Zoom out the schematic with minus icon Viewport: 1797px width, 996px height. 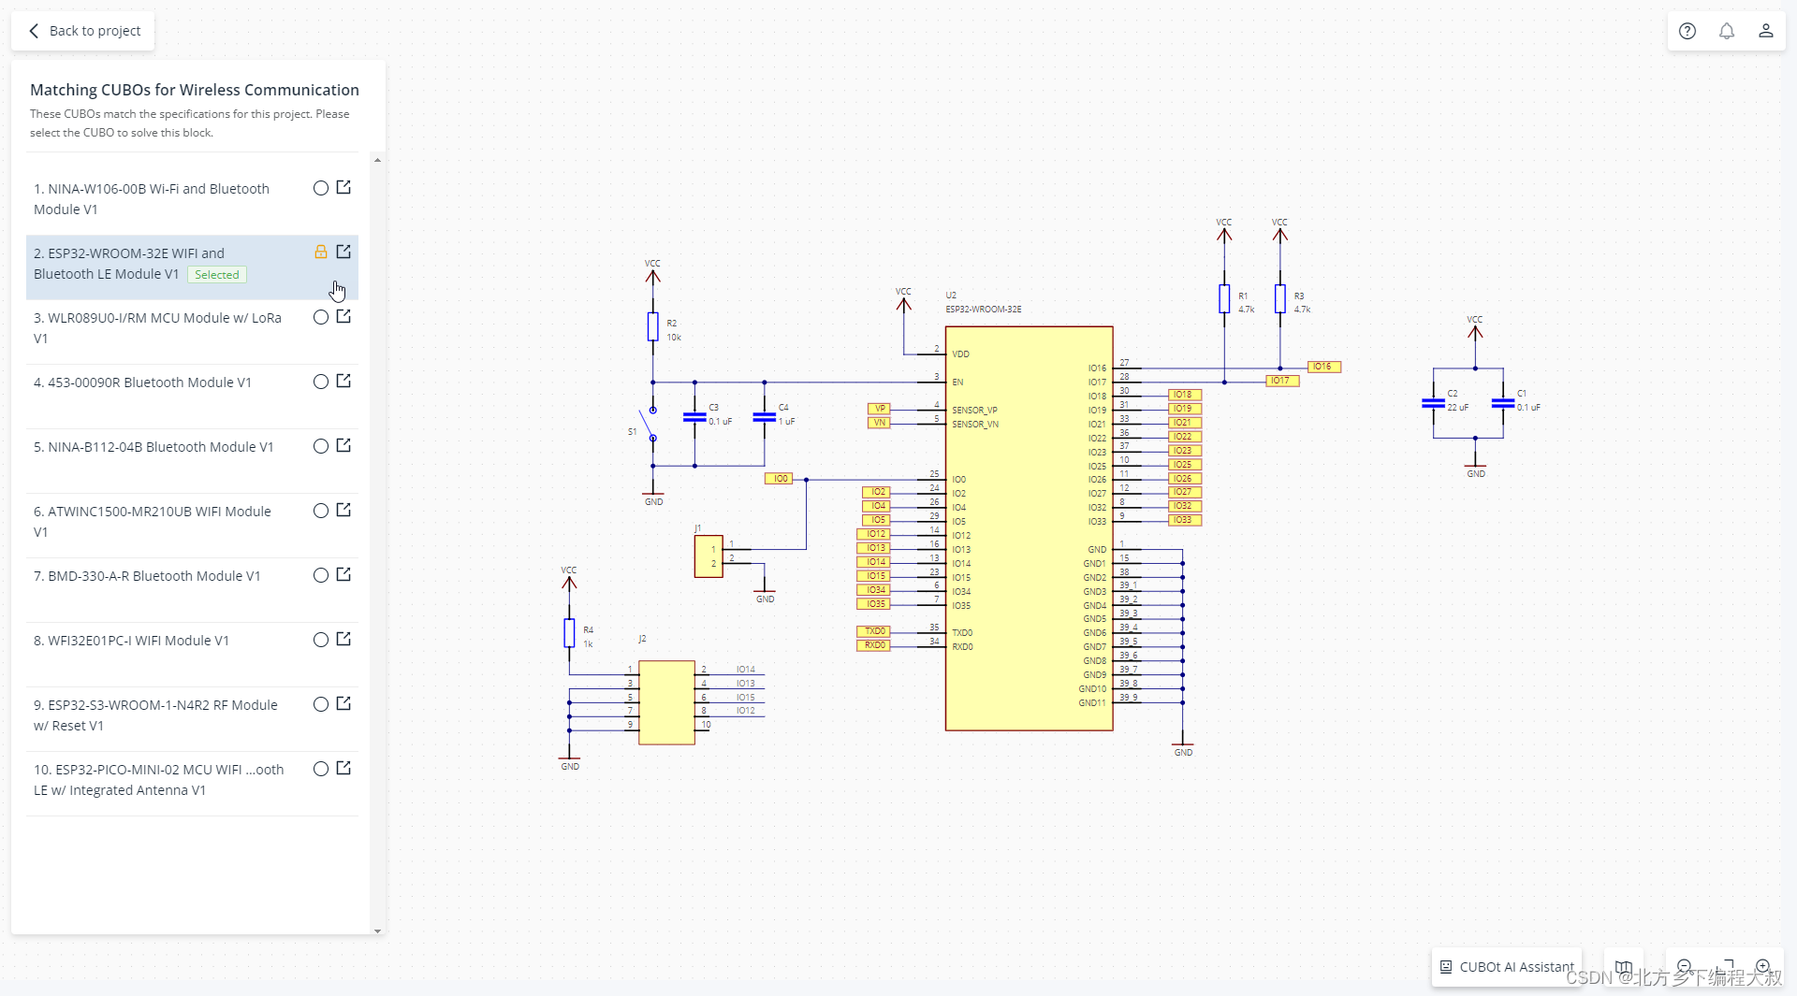pos(1685,967)
